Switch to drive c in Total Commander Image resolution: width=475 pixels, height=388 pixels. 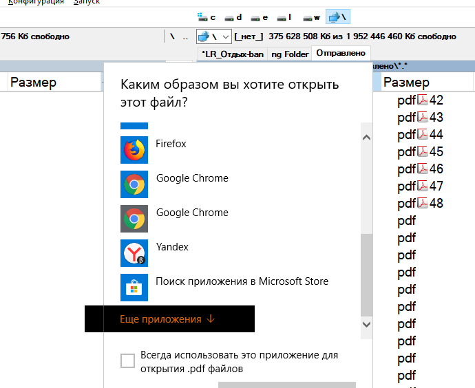pyautogui.click(x=207, y=17)
